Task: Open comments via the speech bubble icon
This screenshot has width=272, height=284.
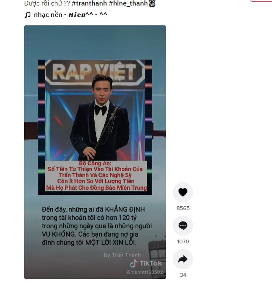Action: pyautogui.click(x=183, y=226)
